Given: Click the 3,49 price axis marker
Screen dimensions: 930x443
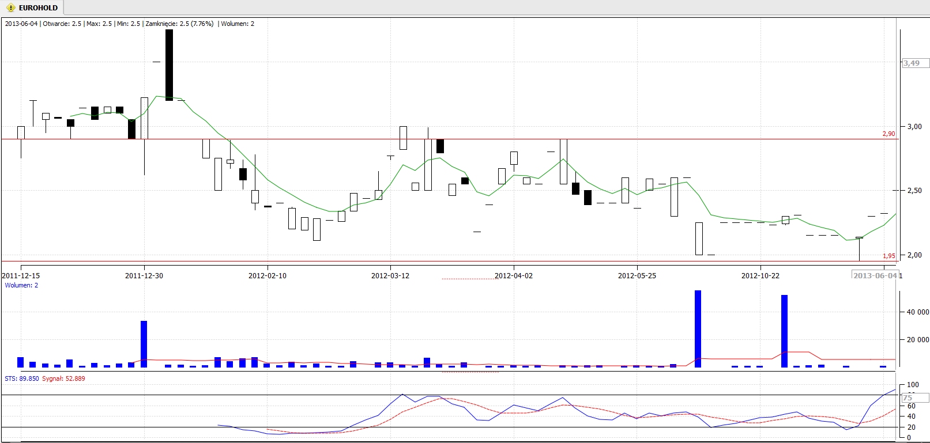Looking at the screenshot, I should [915, 63].
